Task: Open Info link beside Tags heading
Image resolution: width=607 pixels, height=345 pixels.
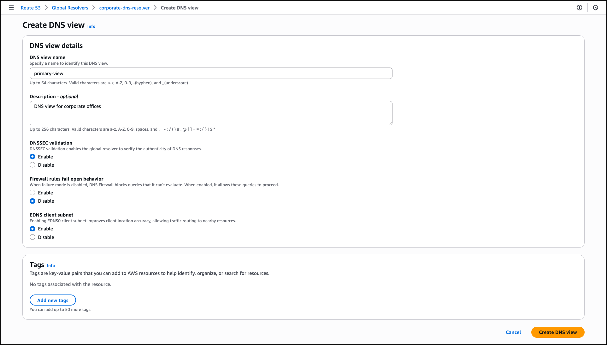Action: [51, 266]
